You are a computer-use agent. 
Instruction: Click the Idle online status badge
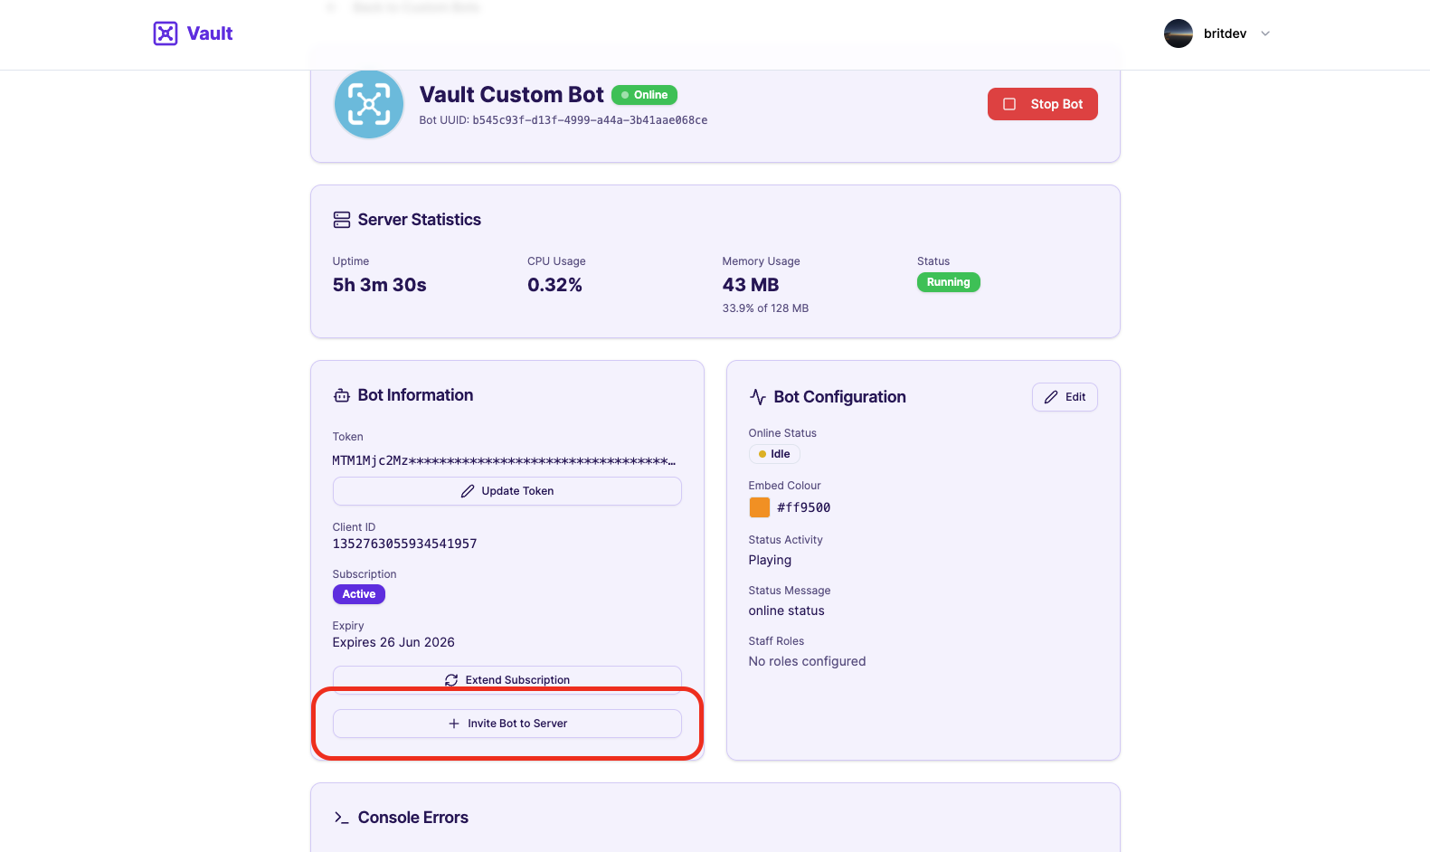774,454
